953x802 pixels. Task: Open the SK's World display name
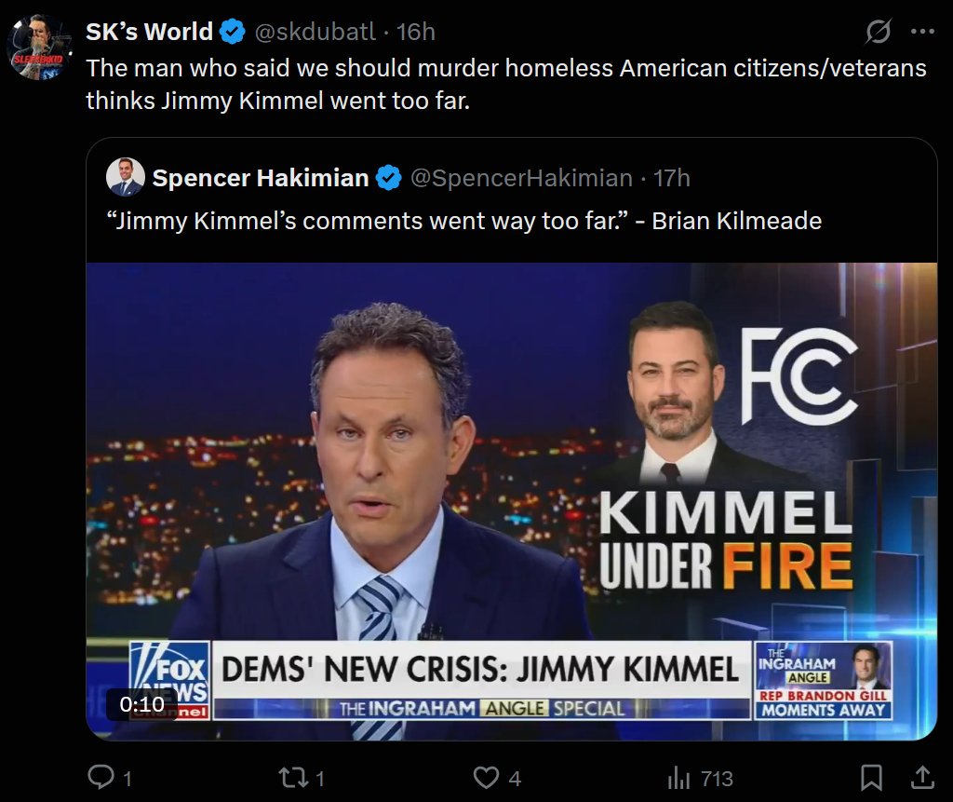pyautogui.click(x=149, y=32)
